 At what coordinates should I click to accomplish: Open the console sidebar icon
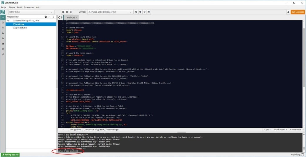click(x=3, y=44)
